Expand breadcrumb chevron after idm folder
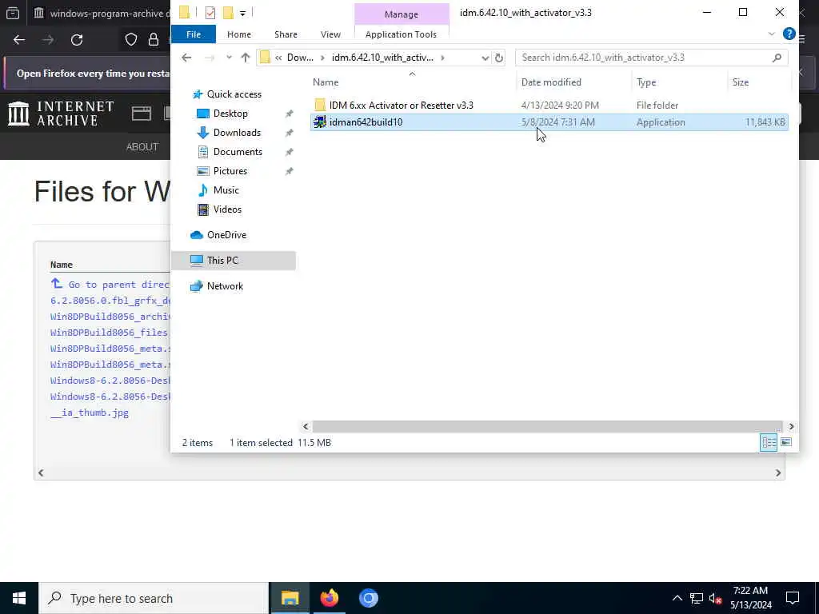 (x=442, y=58)
